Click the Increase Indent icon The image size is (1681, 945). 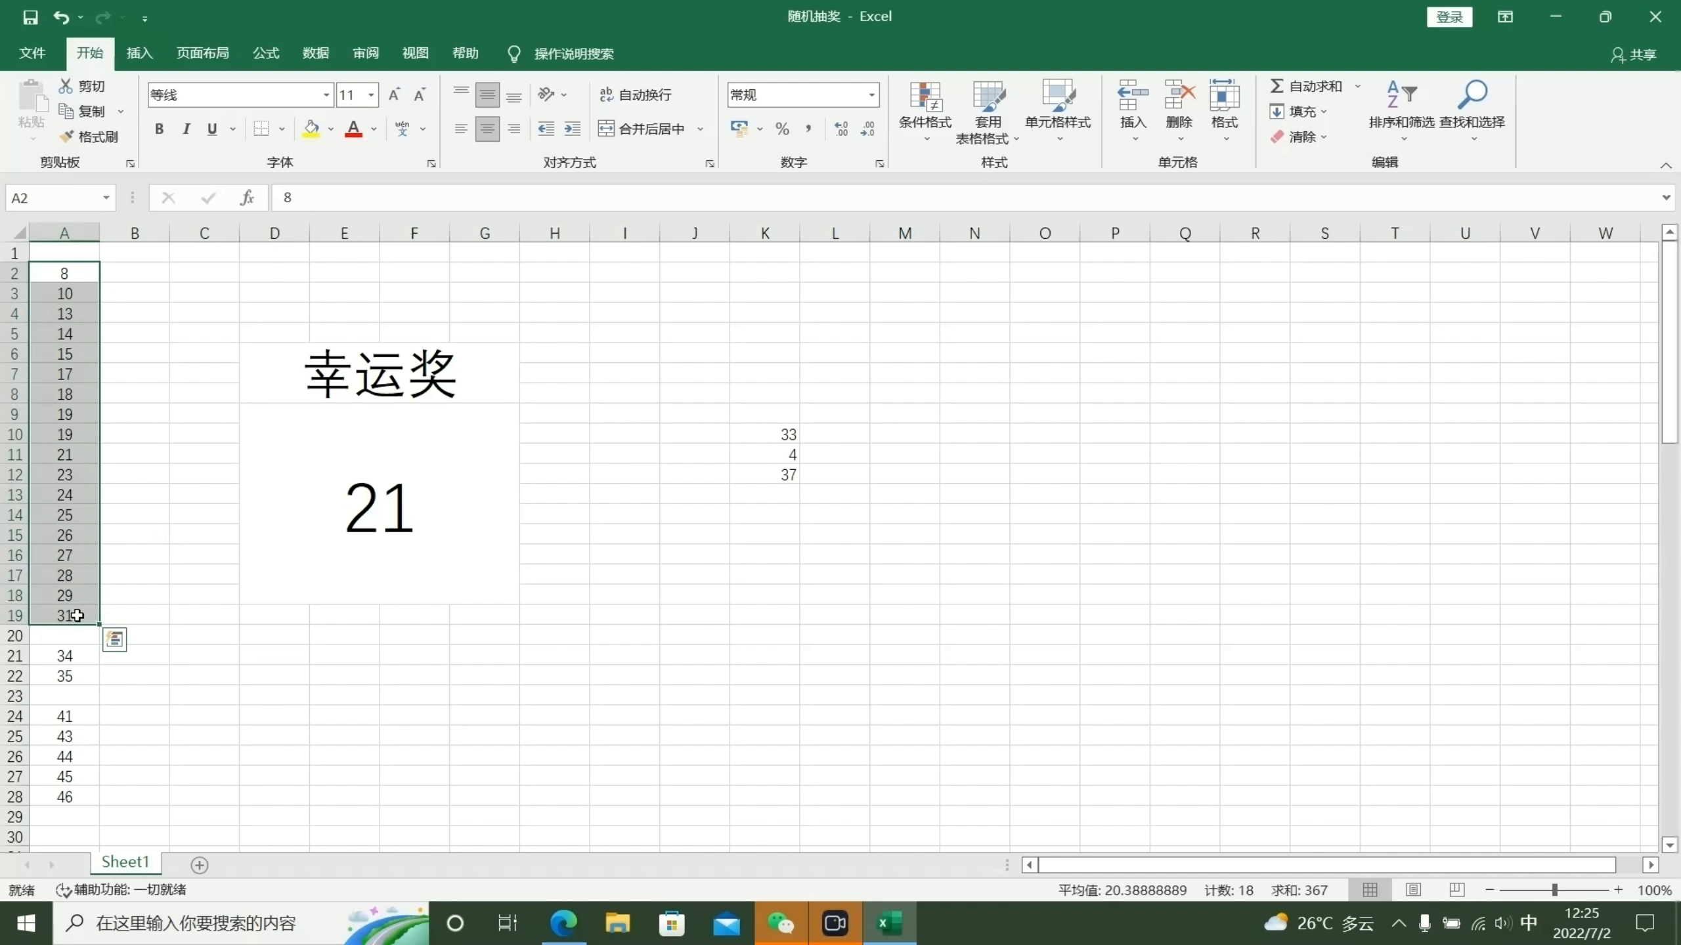click(x=573, y=129)
